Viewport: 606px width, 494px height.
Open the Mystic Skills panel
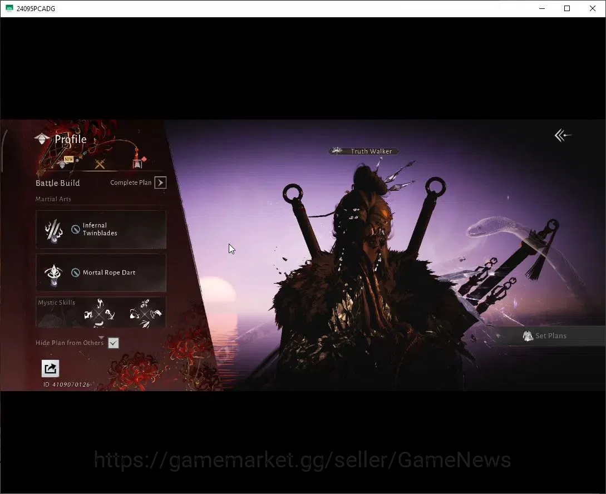(x=101, y=313)
